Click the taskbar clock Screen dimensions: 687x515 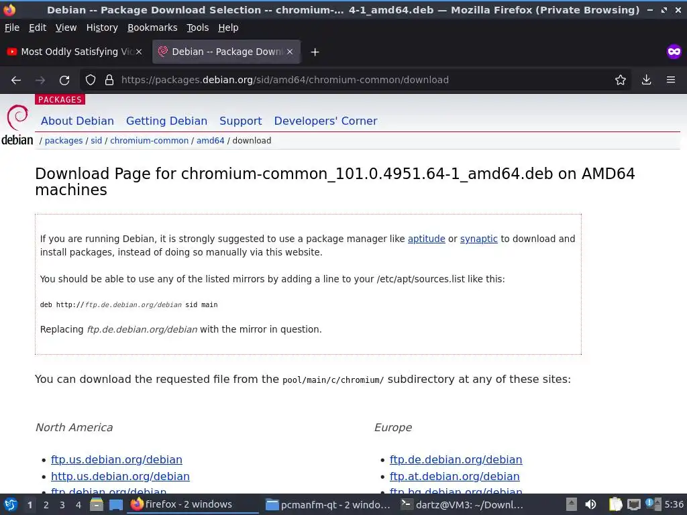click(674, 504)
